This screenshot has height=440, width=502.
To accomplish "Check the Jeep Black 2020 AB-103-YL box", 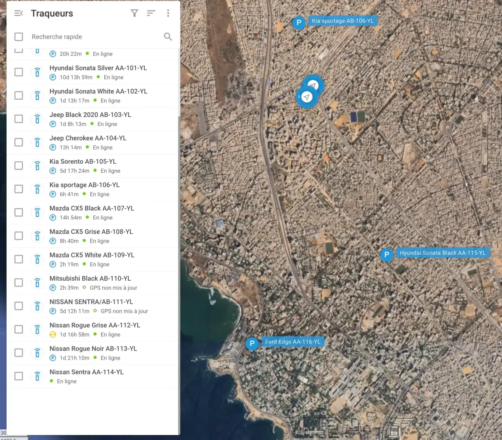I will [x=18, y=119].
